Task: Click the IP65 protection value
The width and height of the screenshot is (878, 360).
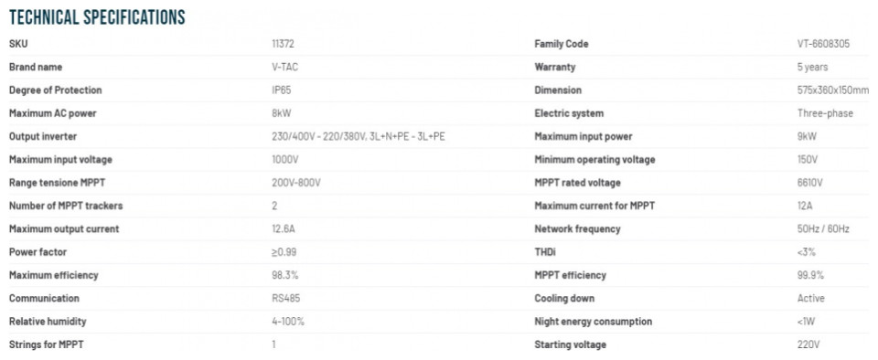Action: tap(281, 90)
